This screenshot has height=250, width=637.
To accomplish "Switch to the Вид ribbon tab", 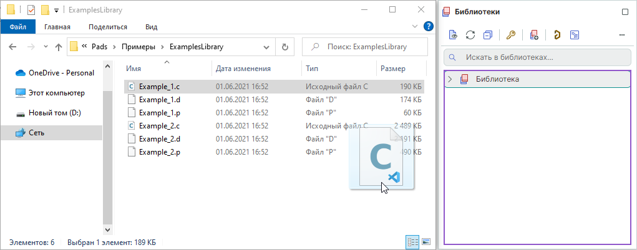I will coord(151,27).
